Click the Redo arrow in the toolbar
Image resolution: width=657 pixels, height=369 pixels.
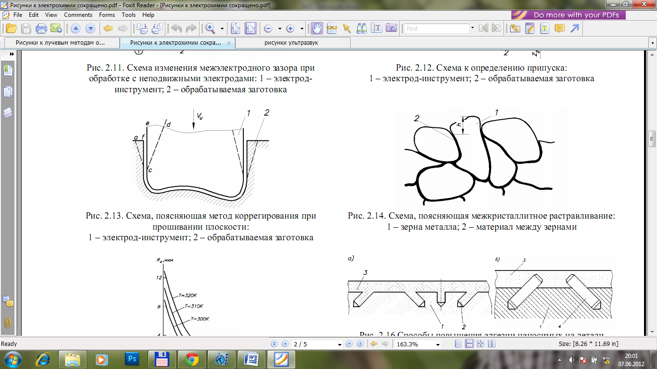191,28
